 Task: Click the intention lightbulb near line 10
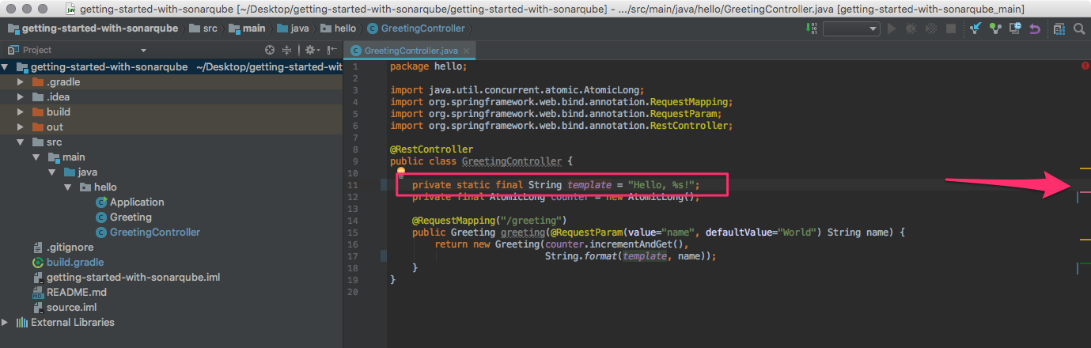pyautogui.click(x=400, y=171)
